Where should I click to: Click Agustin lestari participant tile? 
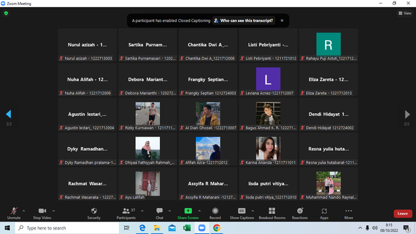click(x=87, y=114)
